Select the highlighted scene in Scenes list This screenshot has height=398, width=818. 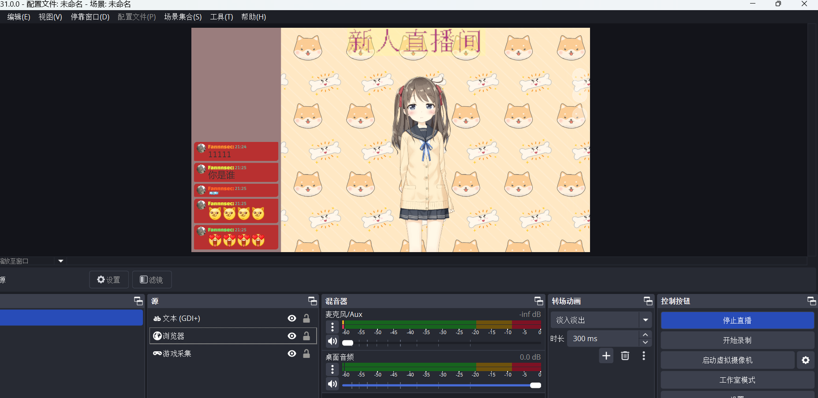[71, 318]
